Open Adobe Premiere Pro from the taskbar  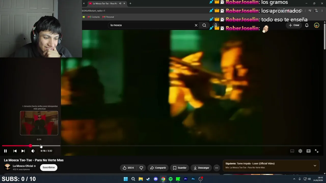tap(186, 179)
